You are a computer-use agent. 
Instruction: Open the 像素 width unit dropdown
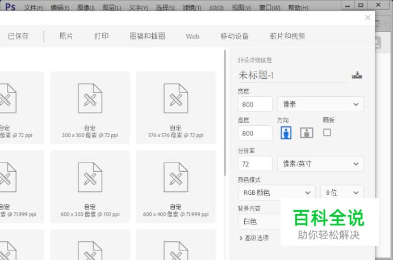(x=320, y=104)
